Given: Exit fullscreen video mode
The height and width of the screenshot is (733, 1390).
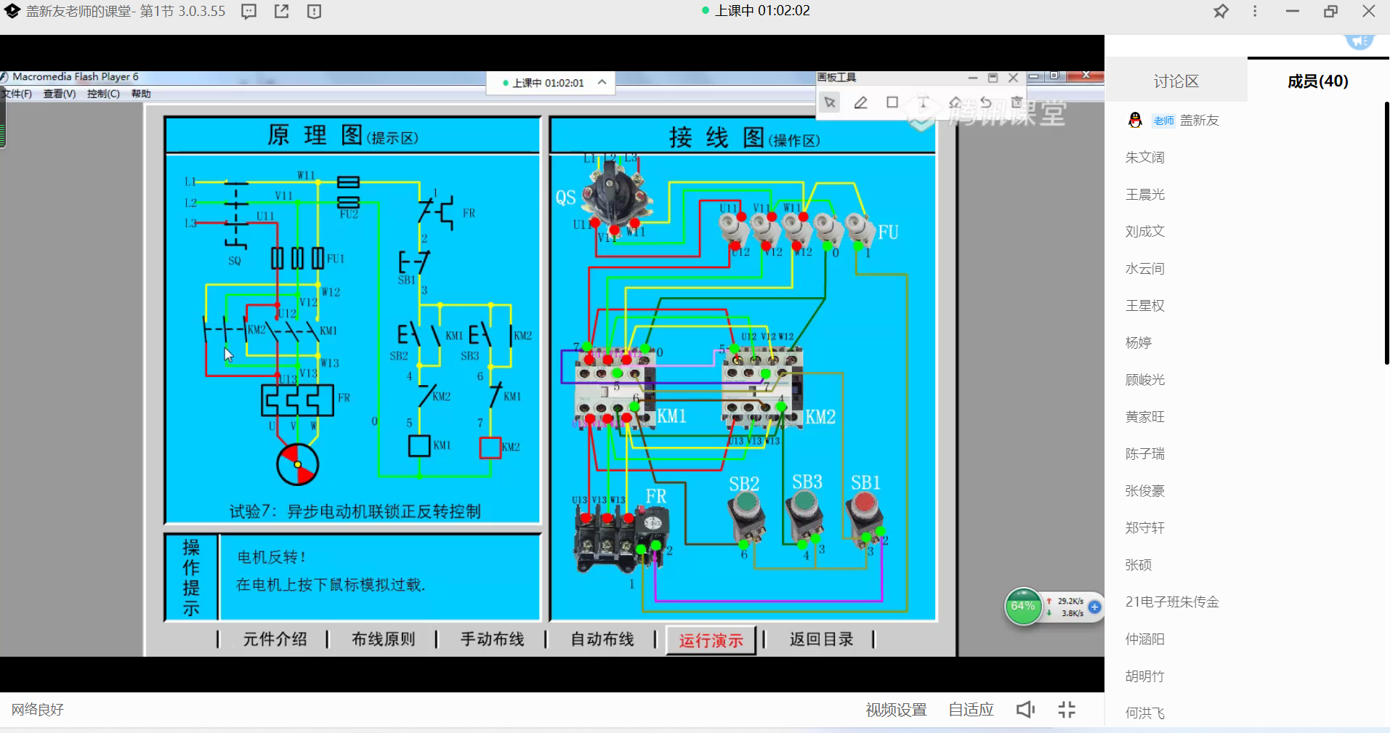Looking at the screenshot, I should [1067, 710].
